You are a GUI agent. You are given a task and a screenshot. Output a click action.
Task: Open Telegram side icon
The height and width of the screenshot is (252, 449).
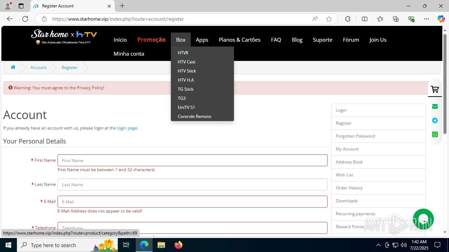pyautogui.click(x=435, y=120)
